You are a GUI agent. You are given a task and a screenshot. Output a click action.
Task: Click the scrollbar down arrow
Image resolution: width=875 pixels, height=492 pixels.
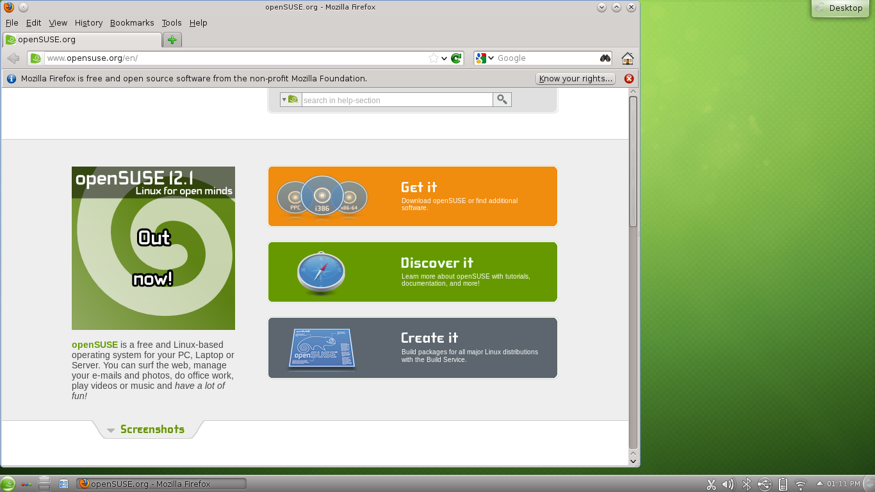point(633,461)
